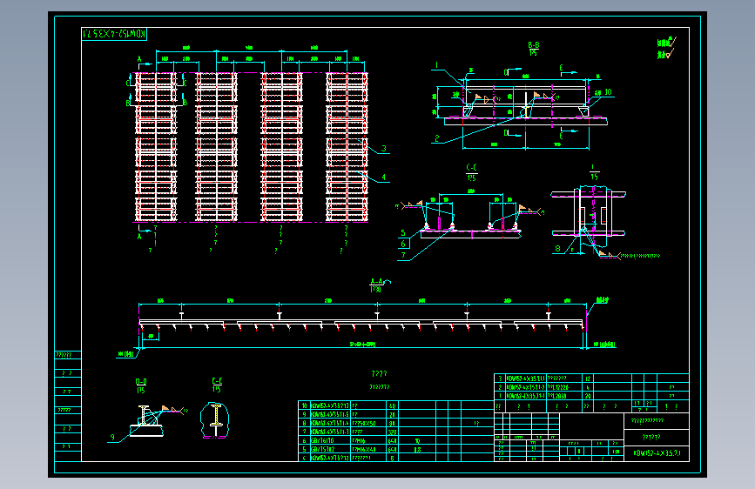
Task: Click parts list row 10 item number cell
Action: (x=304, y=405)
